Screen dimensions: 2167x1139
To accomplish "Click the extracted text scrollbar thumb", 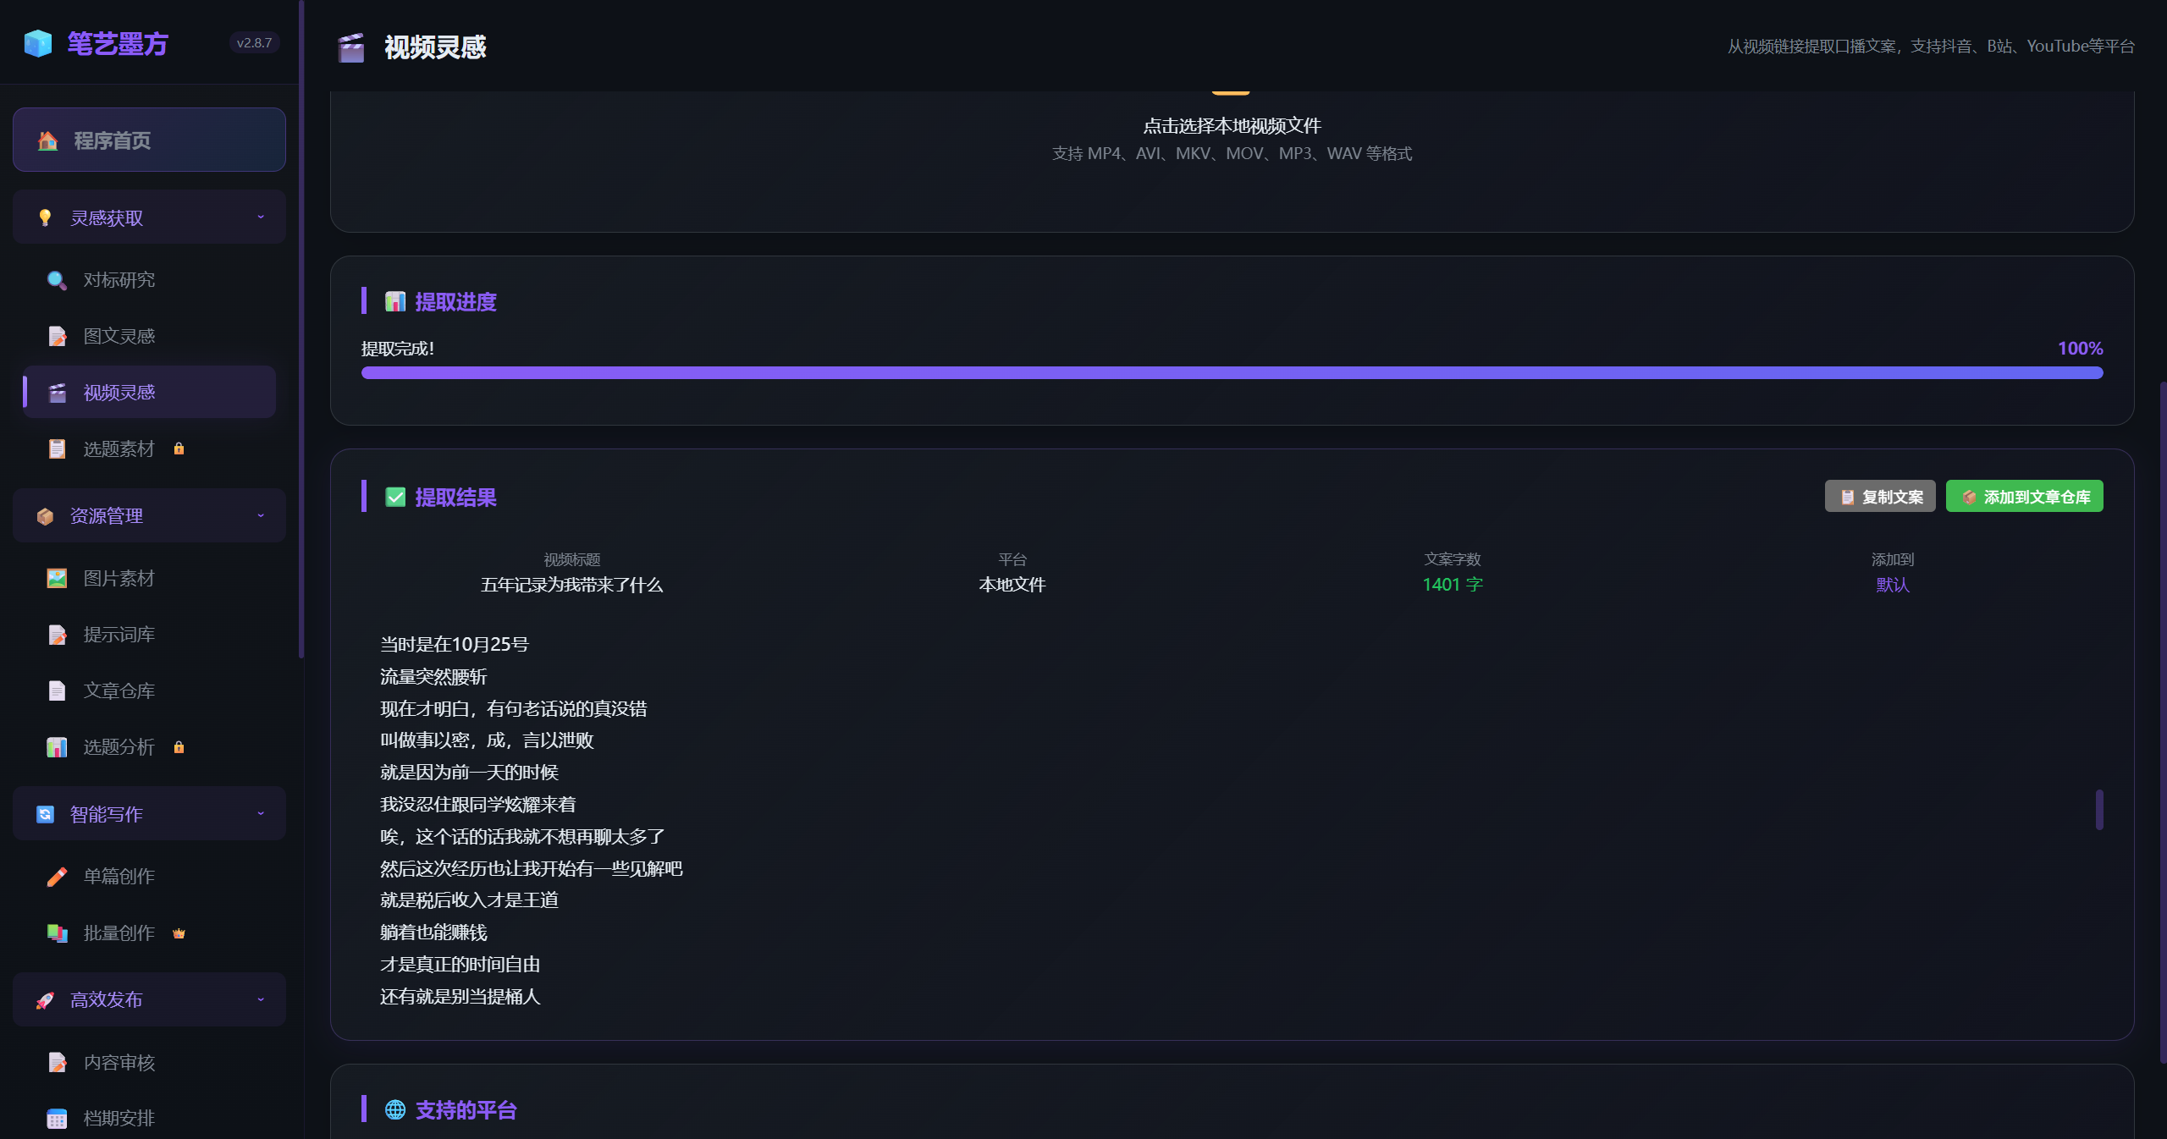I will pos(2098,810).
